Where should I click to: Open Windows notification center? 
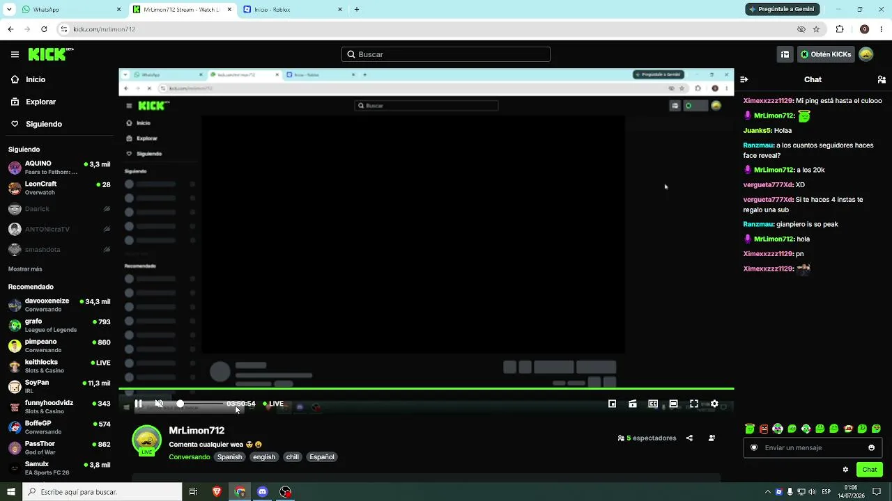coord(877,492)
